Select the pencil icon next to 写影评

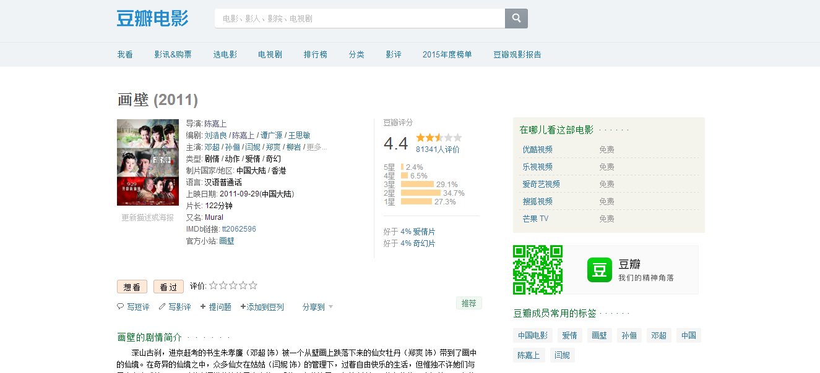pyautogui.click(x=161, y=306)
